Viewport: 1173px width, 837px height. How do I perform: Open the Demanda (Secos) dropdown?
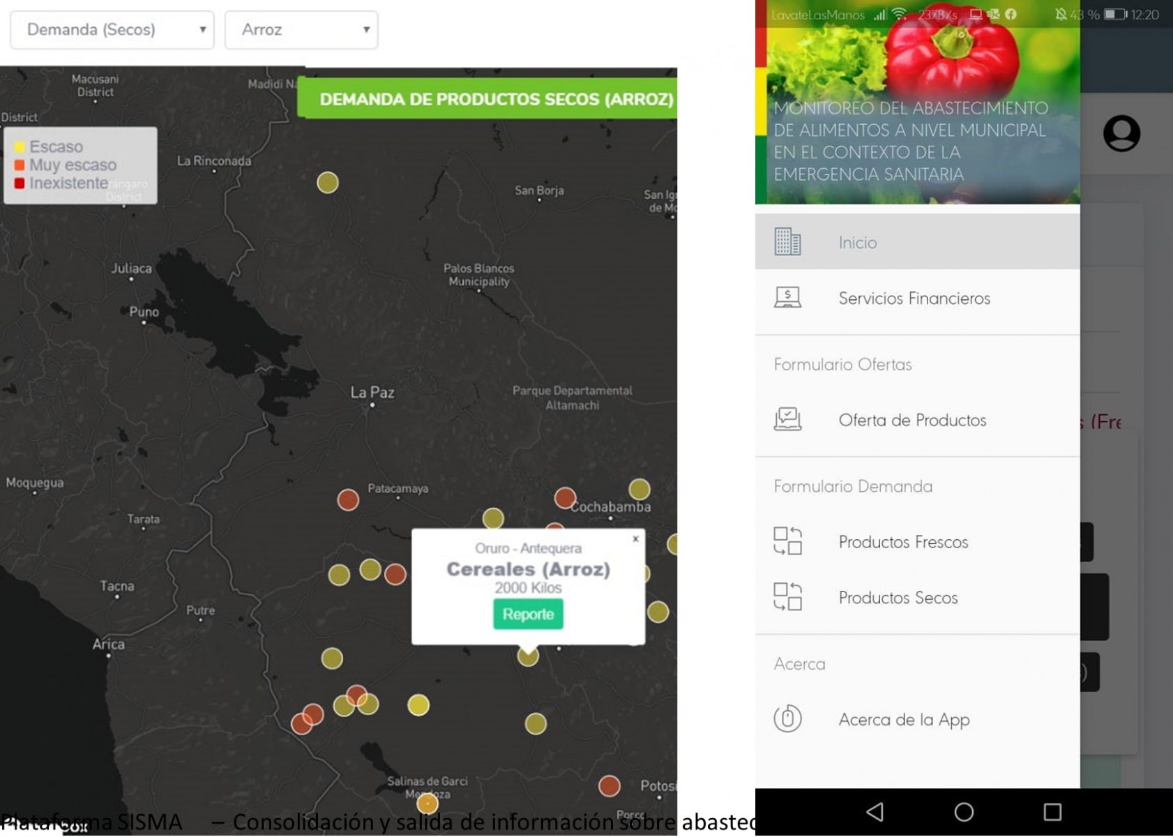click(x=111, y=29)
